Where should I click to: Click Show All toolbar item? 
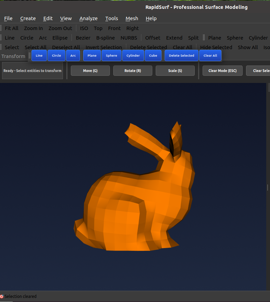(x=248, y=47)
